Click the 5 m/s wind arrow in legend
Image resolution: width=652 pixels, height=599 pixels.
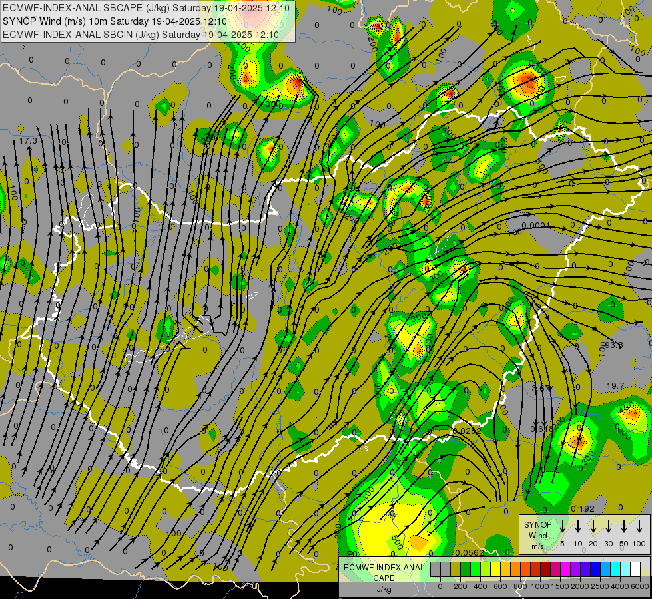[x=562, y=526]
